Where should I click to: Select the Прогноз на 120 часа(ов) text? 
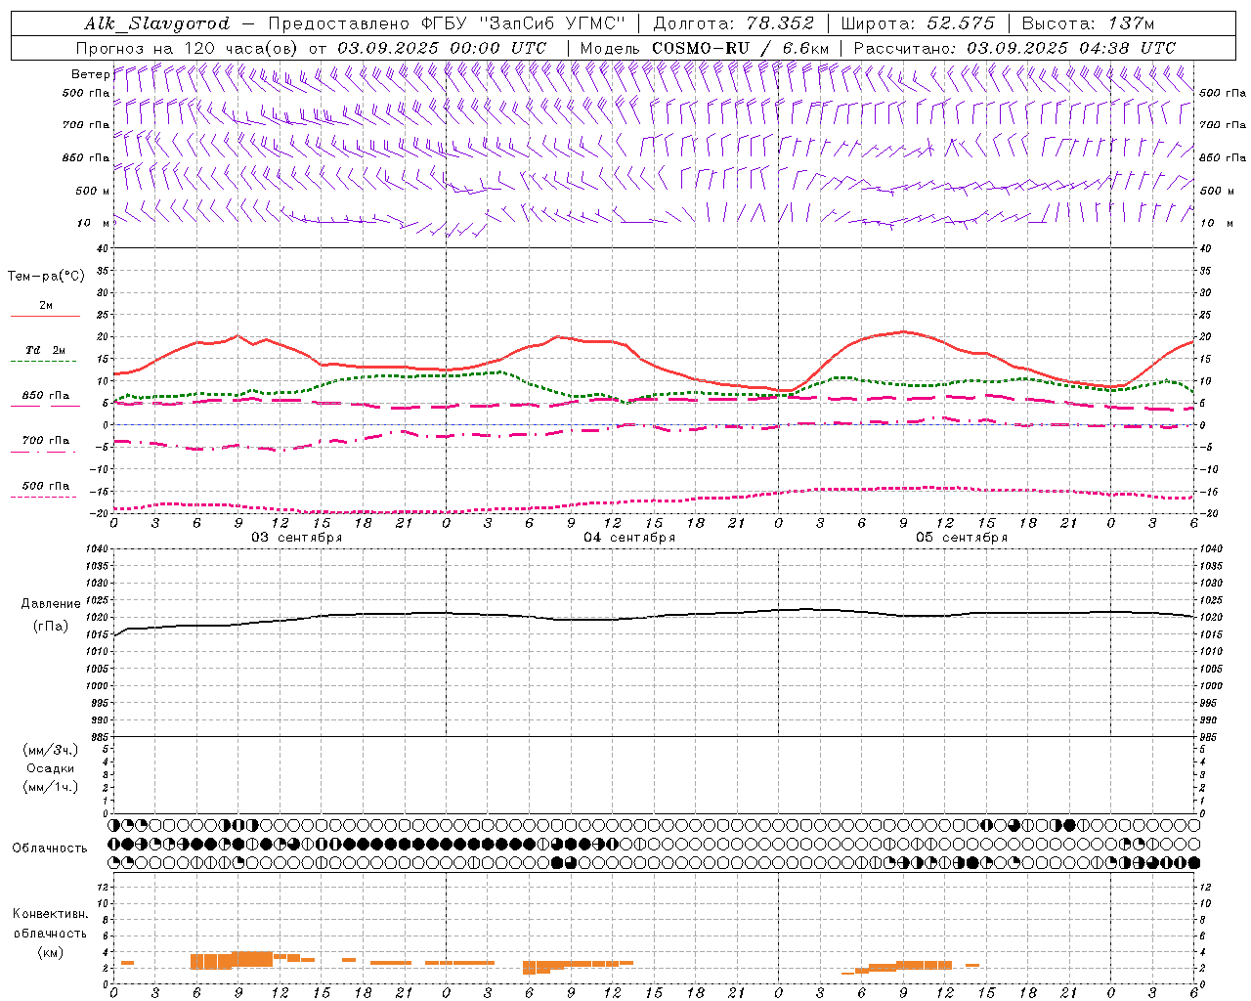[x=190, y=48]
